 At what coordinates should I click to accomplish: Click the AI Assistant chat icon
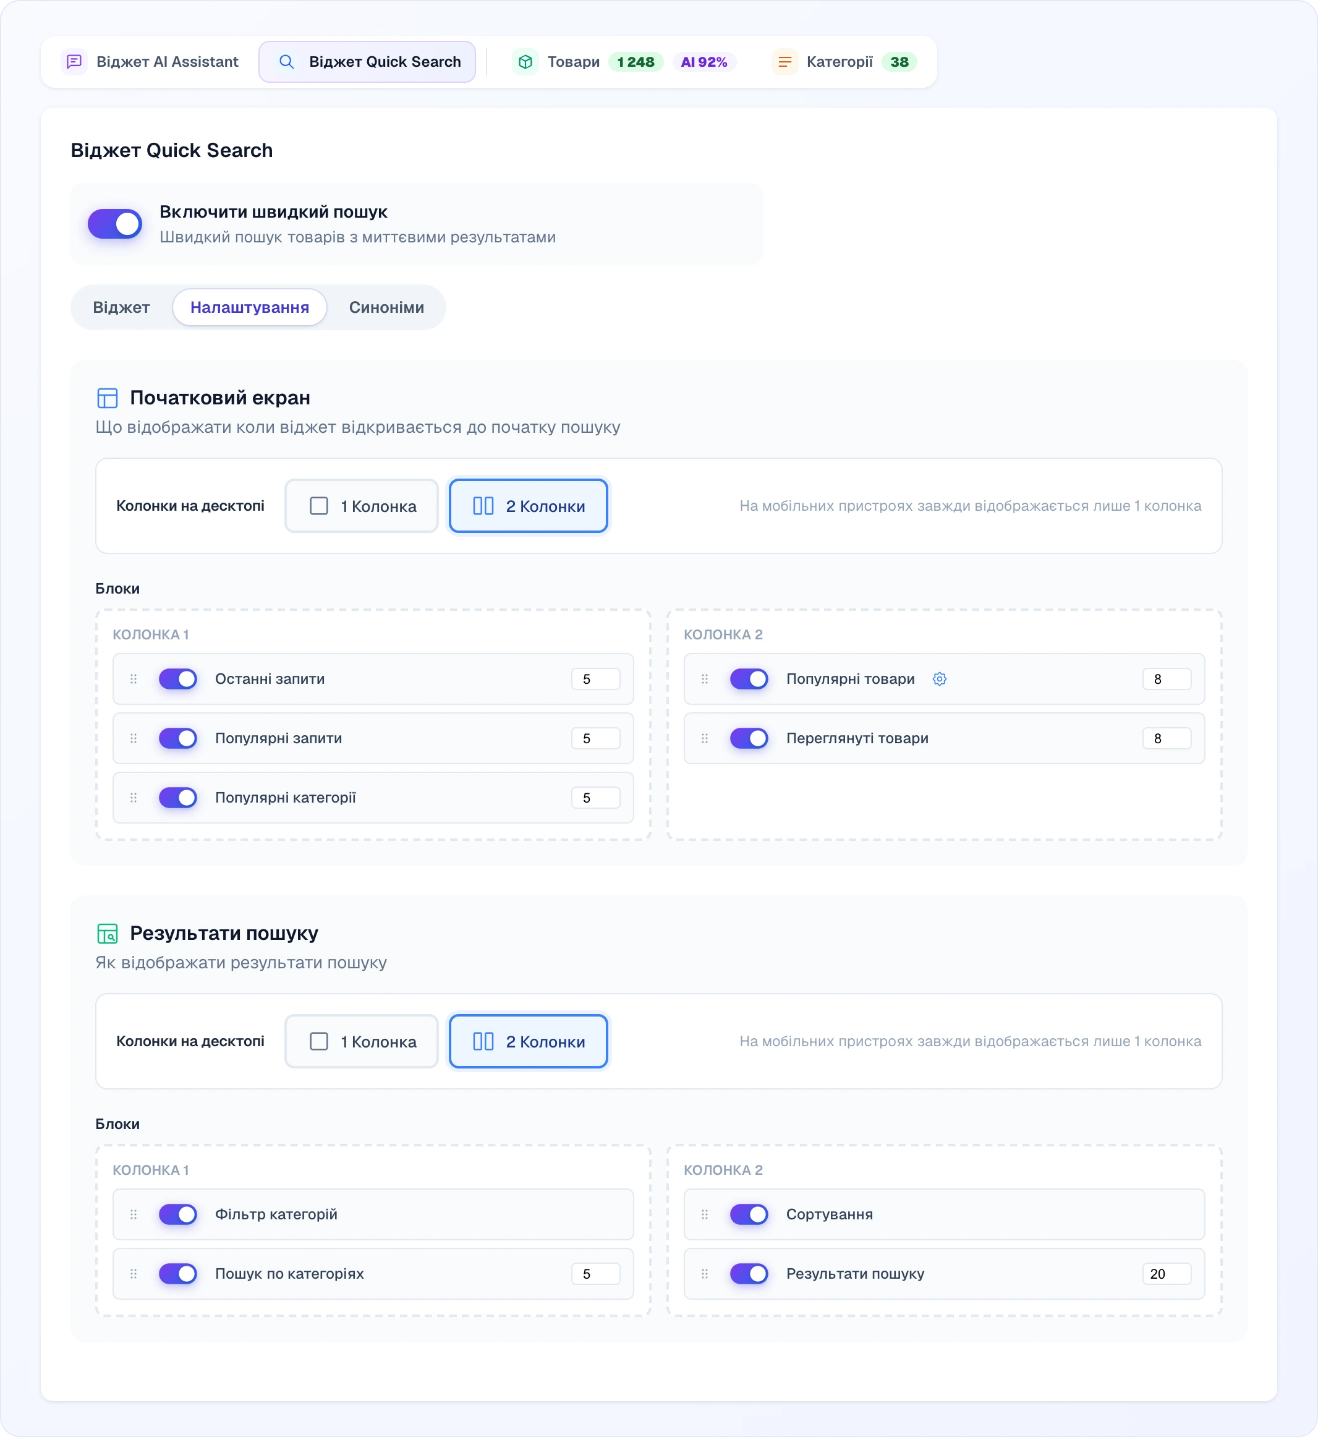pyautogui.click(x=74, y=62)
